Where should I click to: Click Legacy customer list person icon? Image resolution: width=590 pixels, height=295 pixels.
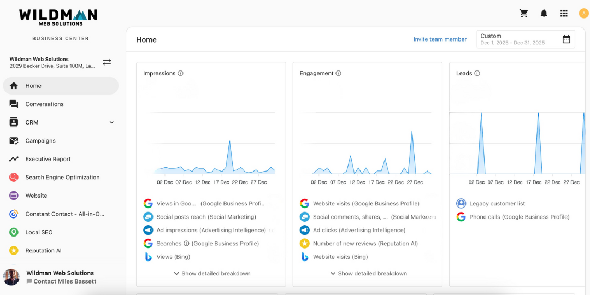click(x=461, y=204)
